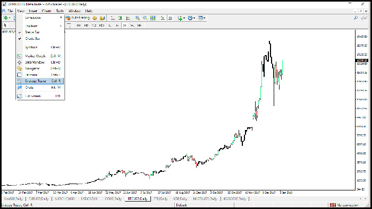
Task: Click the tile windows grid icon
Action: point(153,18)
